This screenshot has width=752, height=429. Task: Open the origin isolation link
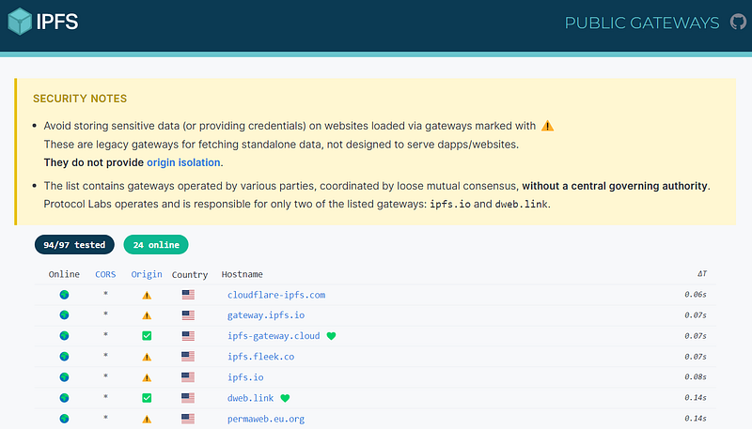183,162
